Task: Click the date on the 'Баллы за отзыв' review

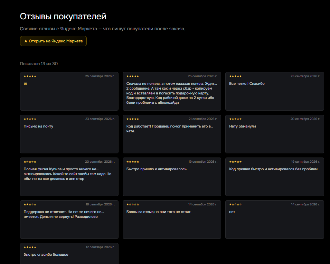Action: [203, 204]
